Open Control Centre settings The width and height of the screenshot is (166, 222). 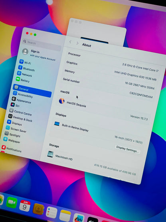[21, 112]
